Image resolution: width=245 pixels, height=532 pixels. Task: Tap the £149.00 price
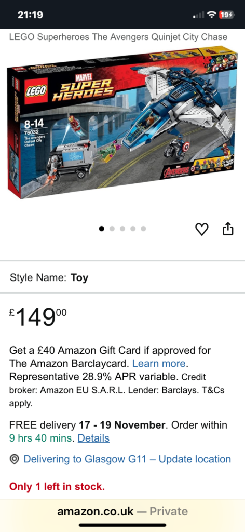(x=38, y=317)
